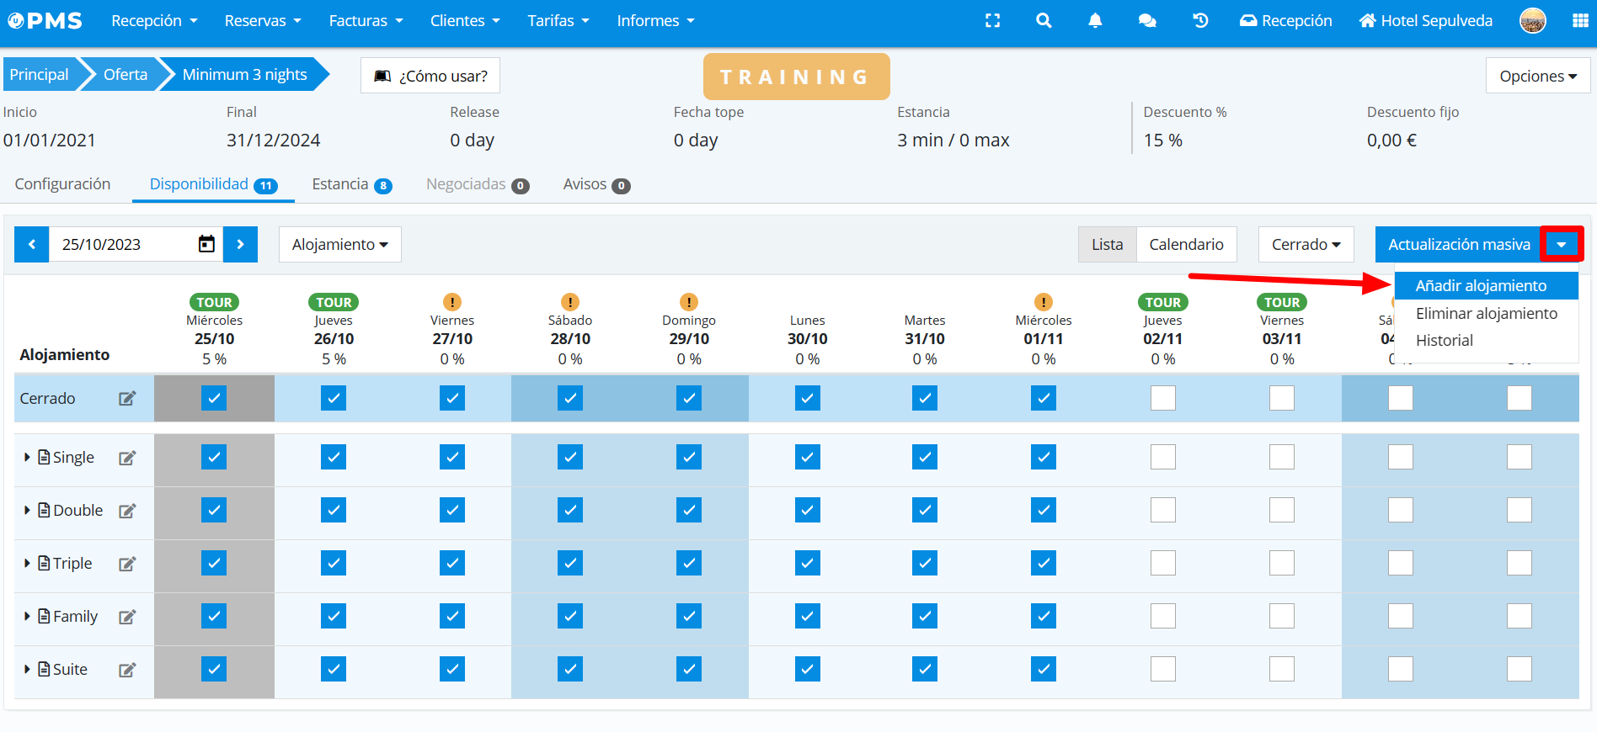
Task: Uncheck Double checkbox for Lunes 30/10
Action: point(807,510)
